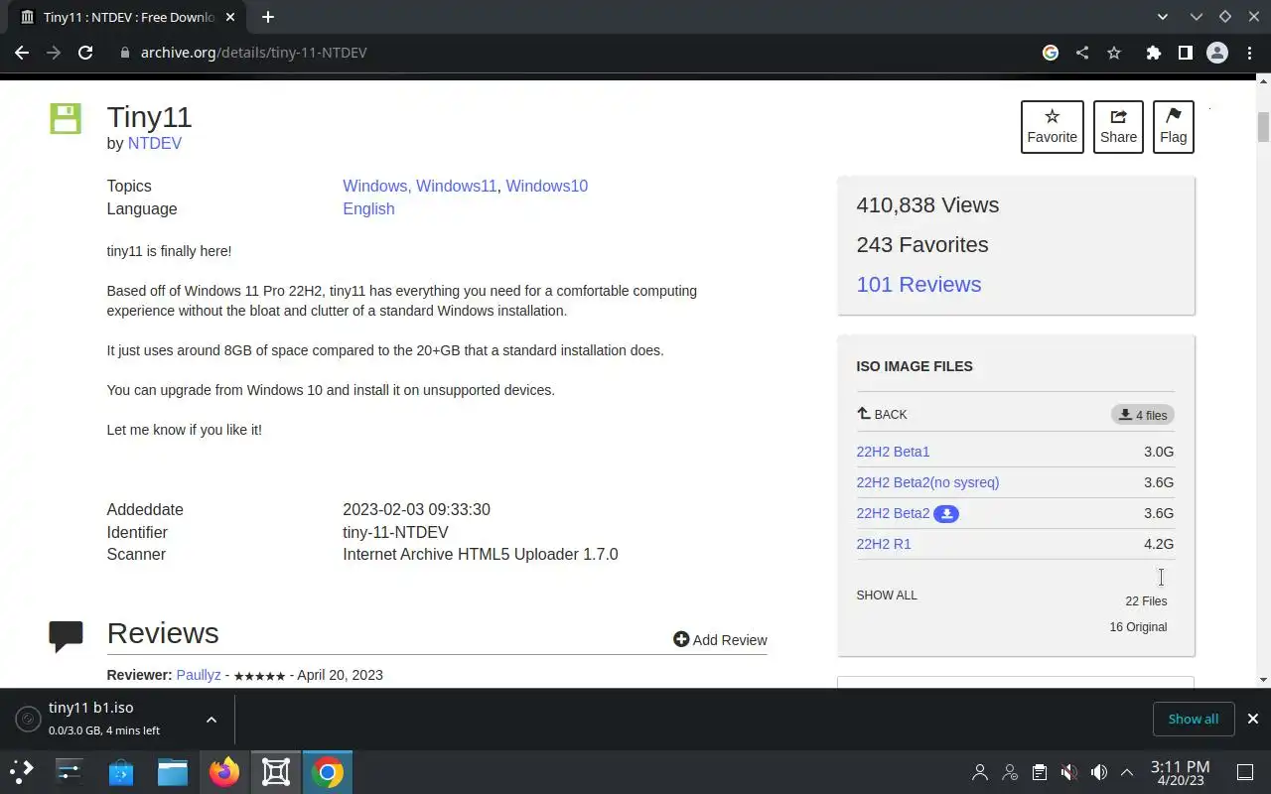
Task: Open reviewer Paullyz profile
Action: point(199,675)
